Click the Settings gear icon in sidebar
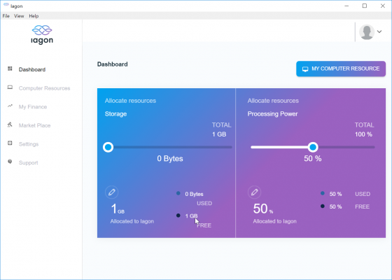Image resolution: width=392 pixels, height=280 pixels. point(10,143)
